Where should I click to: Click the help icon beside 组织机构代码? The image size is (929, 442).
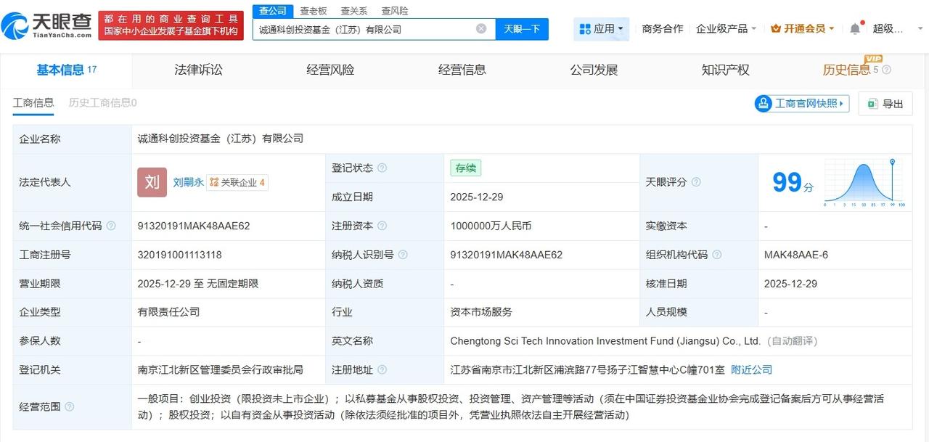tap(717, 255)
